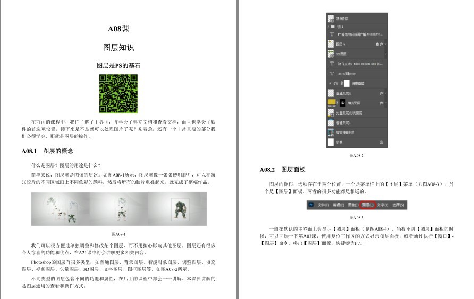This screenshot has height=299, width=474.
Task: Click the 图A08-1 layered monster illustration
Action: coord(119,209)
